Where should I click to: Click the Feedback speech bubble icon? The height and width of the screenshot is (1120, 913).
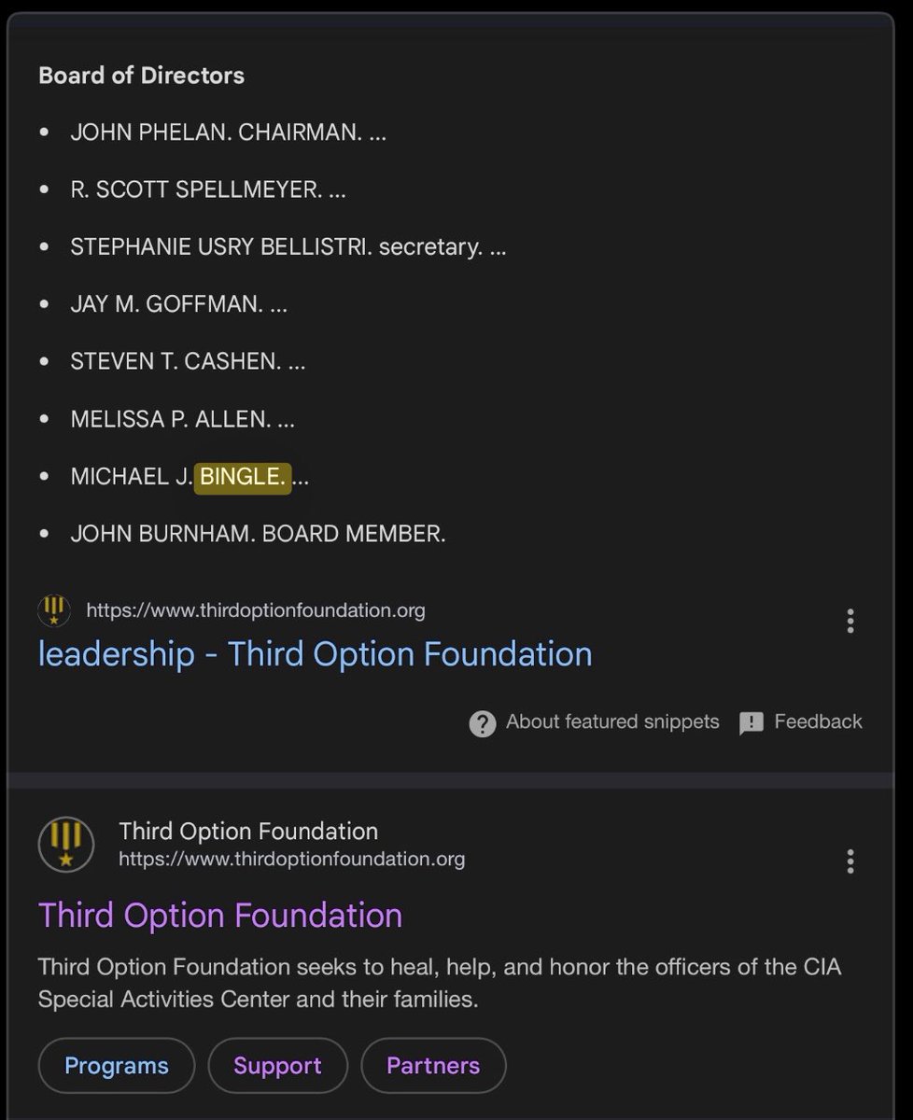point(751,723)
